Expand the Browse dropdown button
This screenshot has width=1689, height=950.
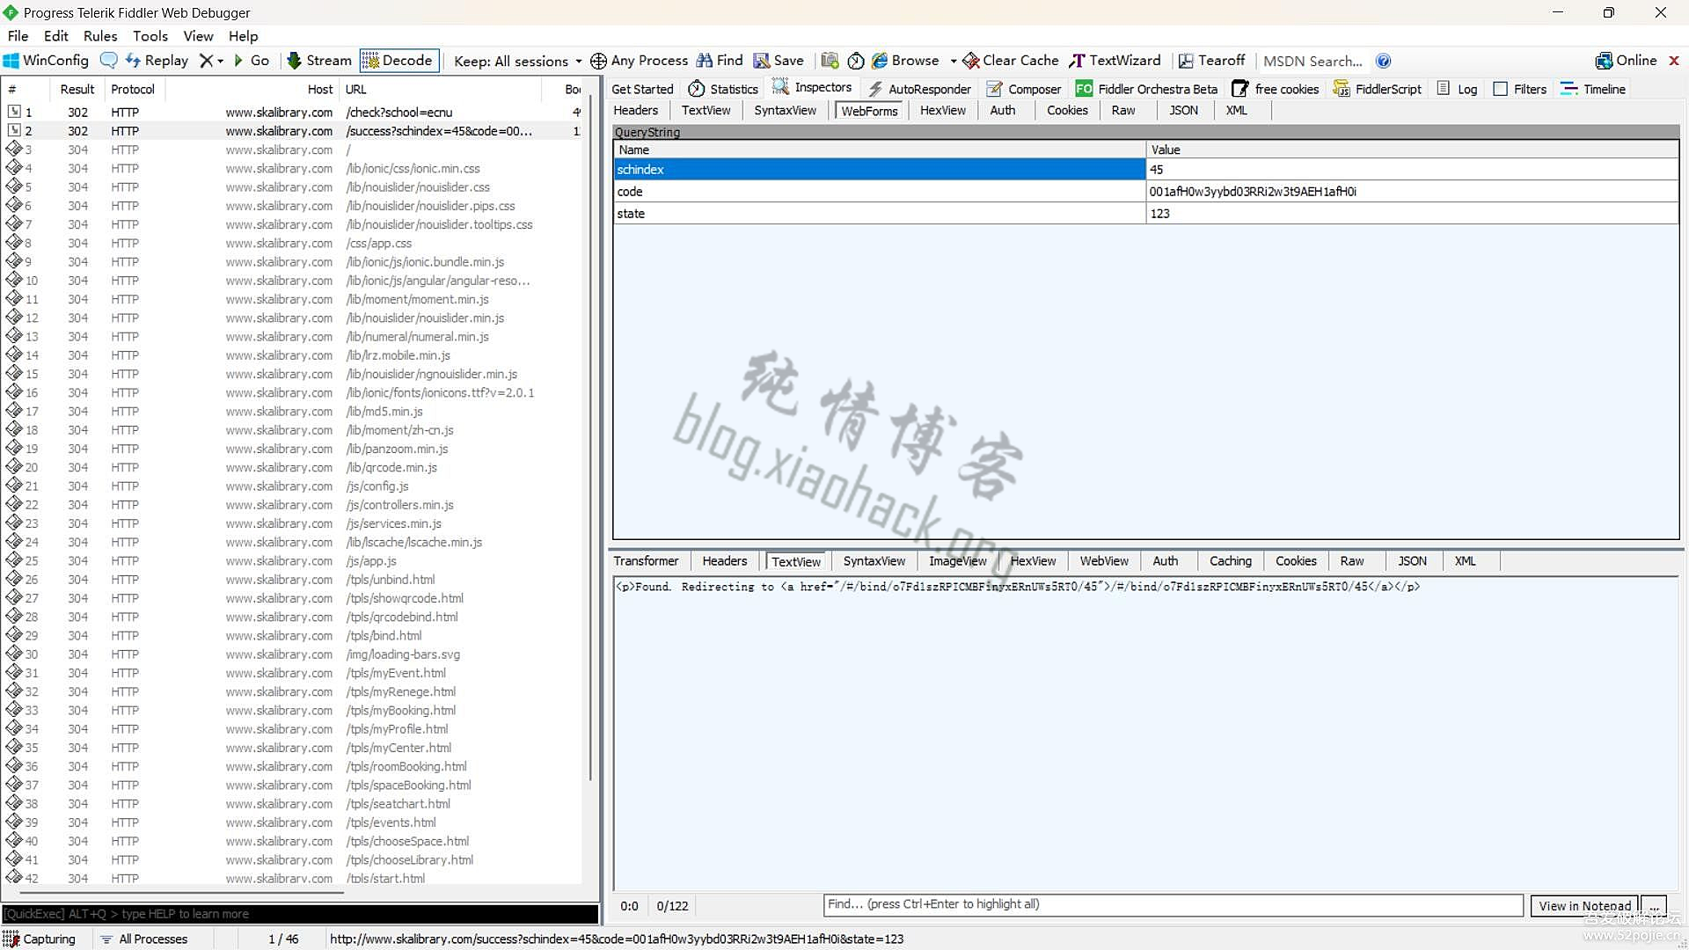(953, 61)
